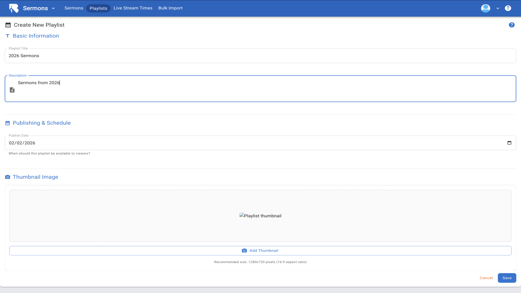Click the calendar icon beside Create New Playlist
Screen dimensions: 521x293
8,25
